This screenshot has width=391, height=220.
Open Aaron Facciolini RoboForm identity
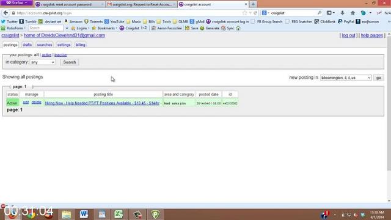[167, 28]
